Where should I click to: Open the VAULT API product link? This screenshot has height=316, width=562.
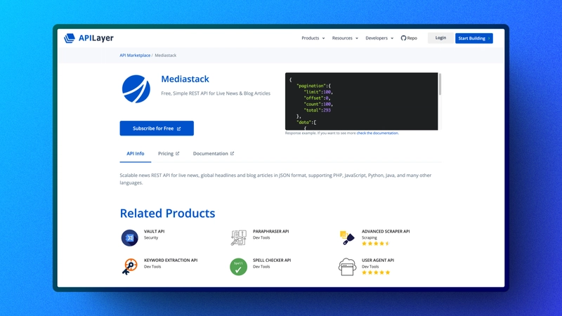[x=154, y=232]
